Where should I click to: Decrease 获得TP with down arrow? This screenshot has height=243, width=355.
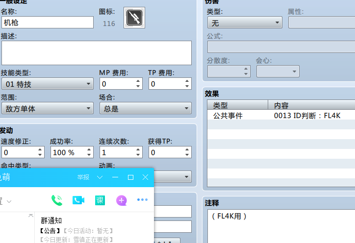point(187,155)
